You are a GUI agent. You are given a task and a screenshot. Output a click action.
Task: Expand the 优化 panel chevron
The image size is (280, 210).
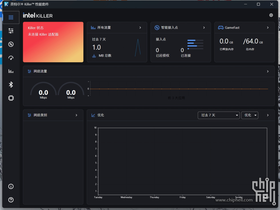pos(268,115)
